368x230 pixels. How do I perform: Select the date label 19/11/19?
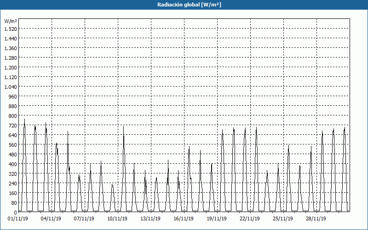[217, 219]
